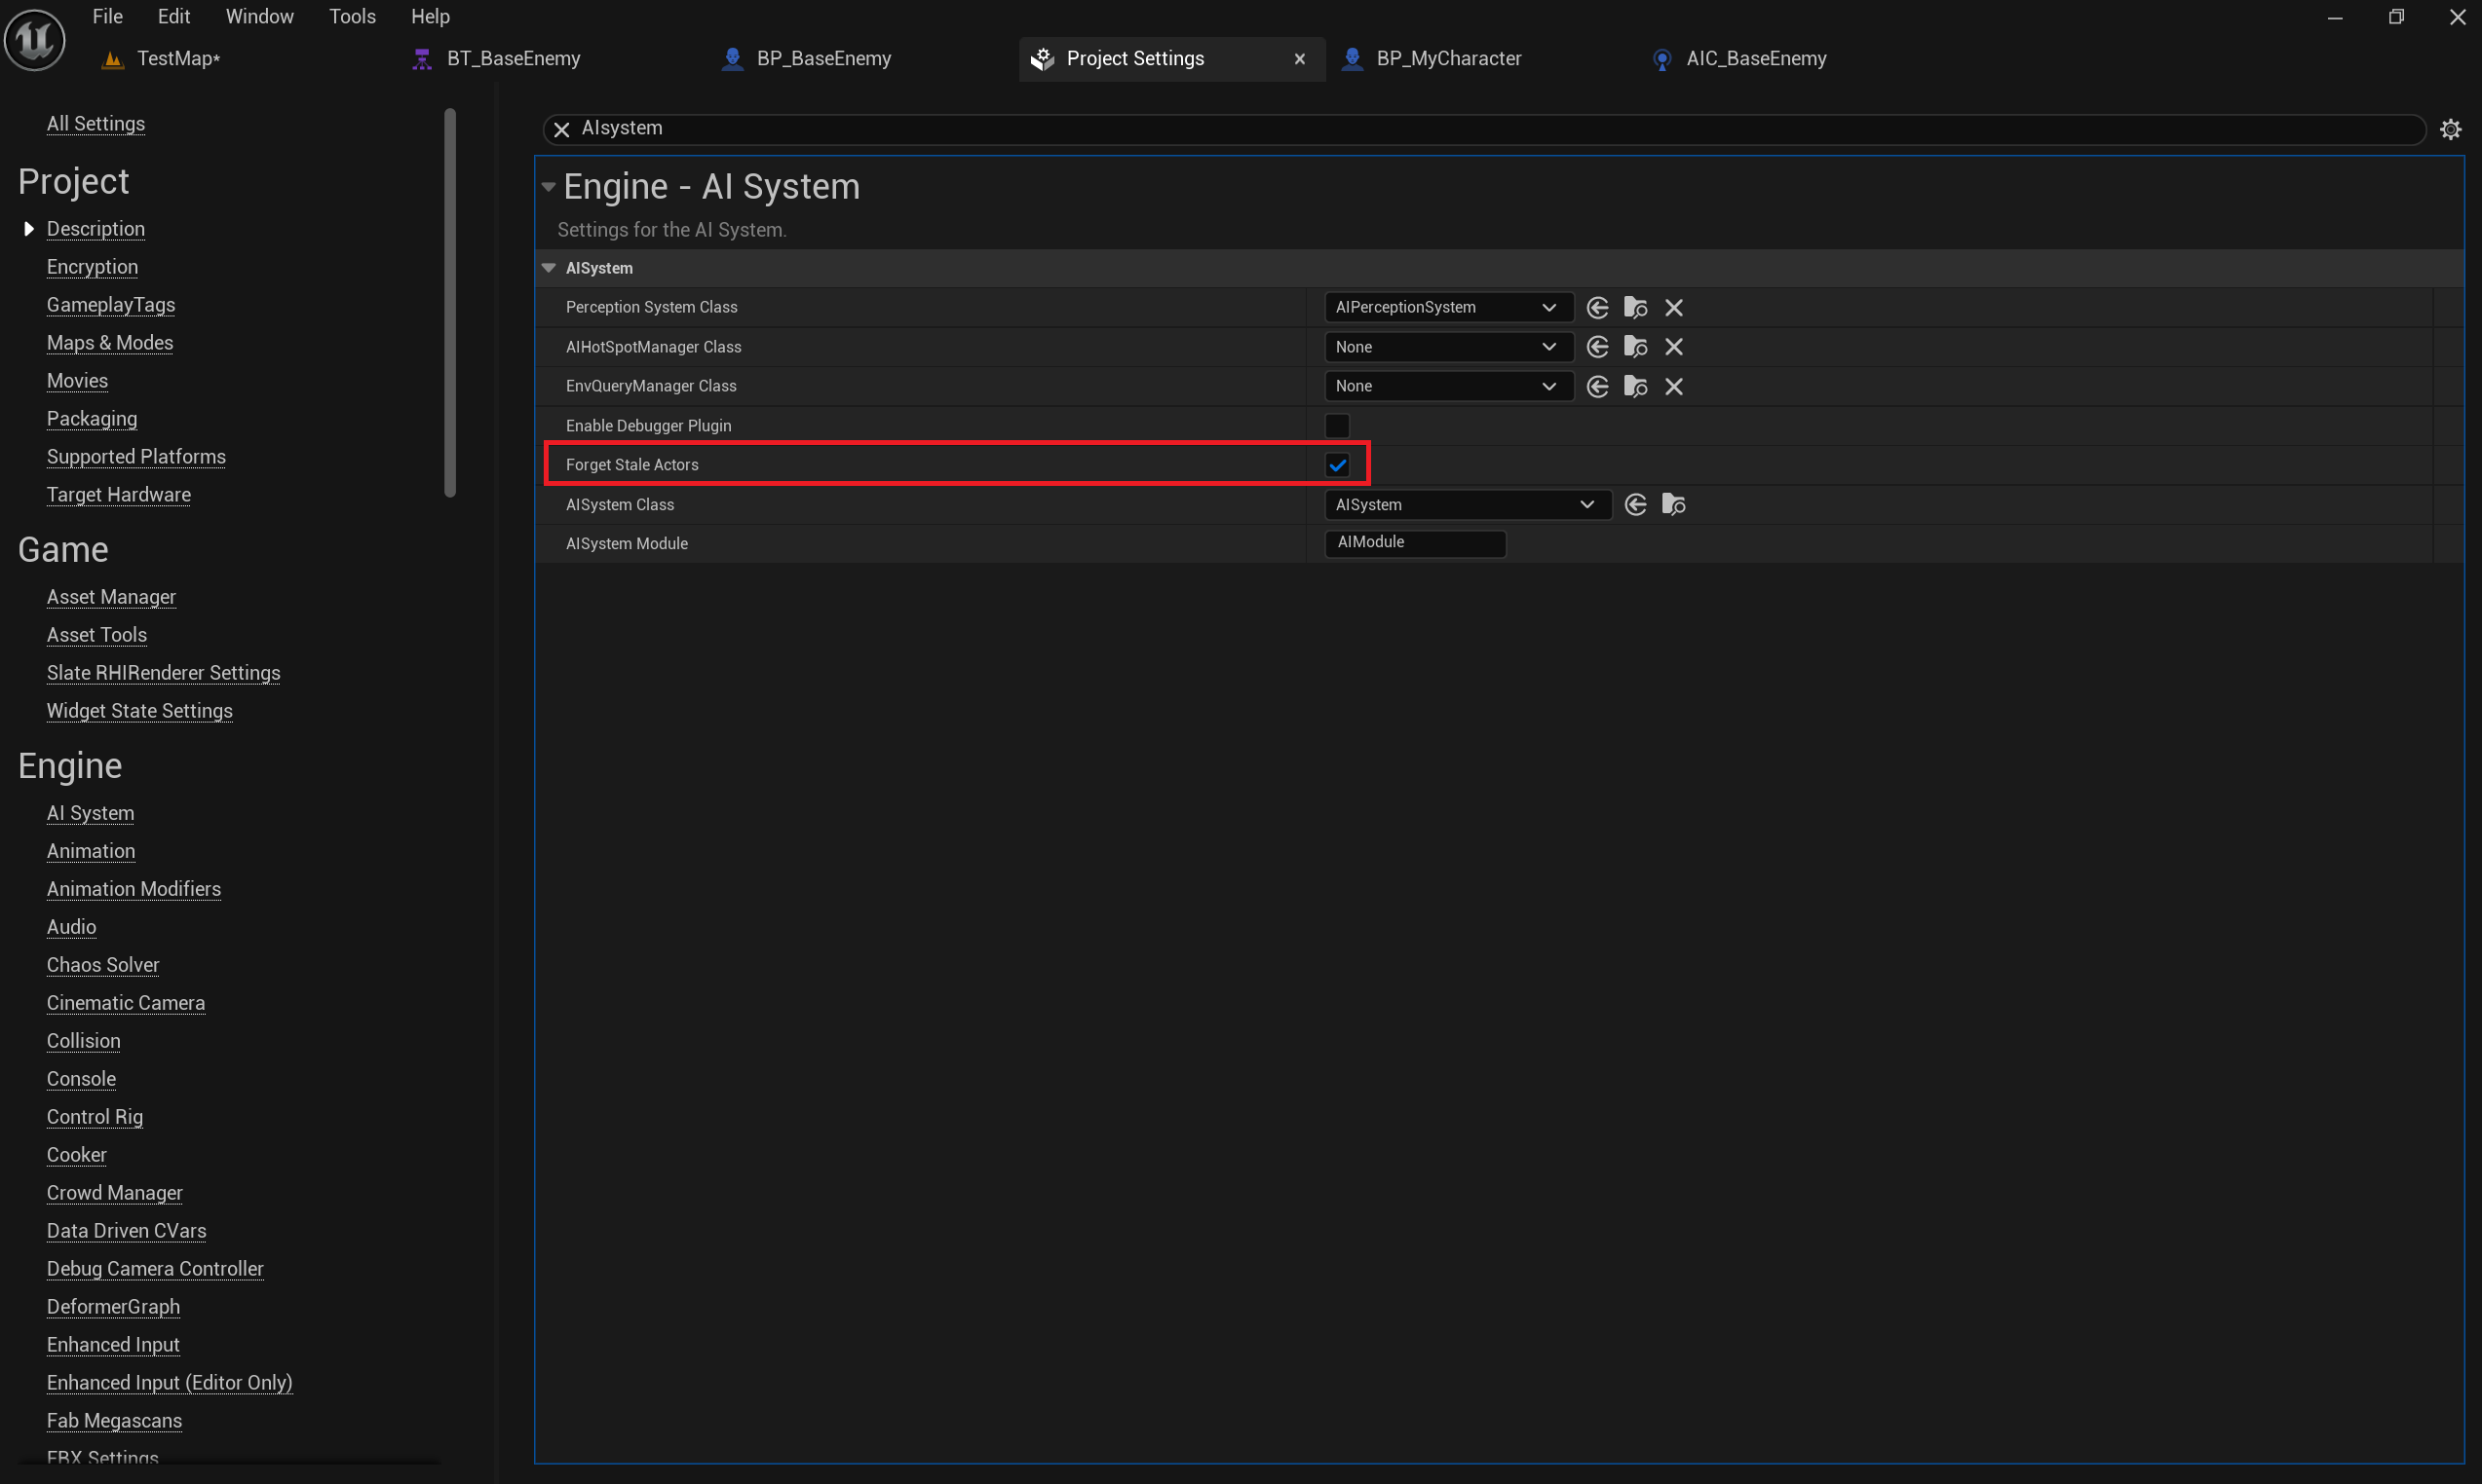Collapse the AISystem category section
The image size is (2482, 1484).
[549, 268]
